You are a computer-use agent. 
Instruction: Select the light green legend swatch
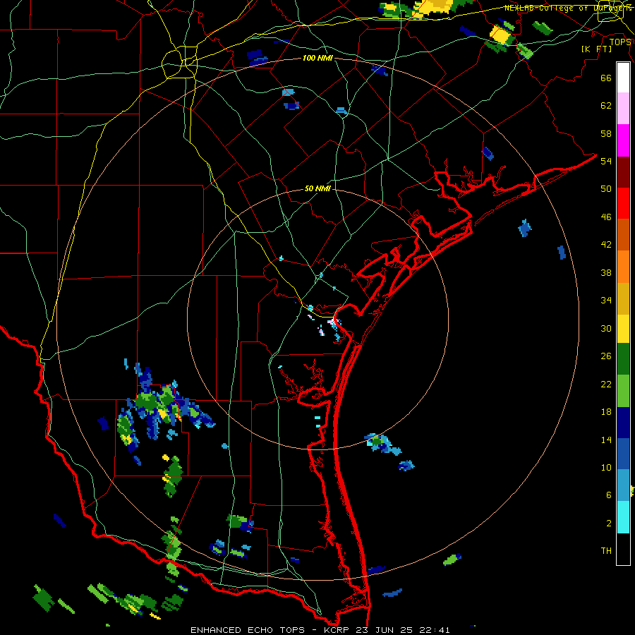point(623,391)
